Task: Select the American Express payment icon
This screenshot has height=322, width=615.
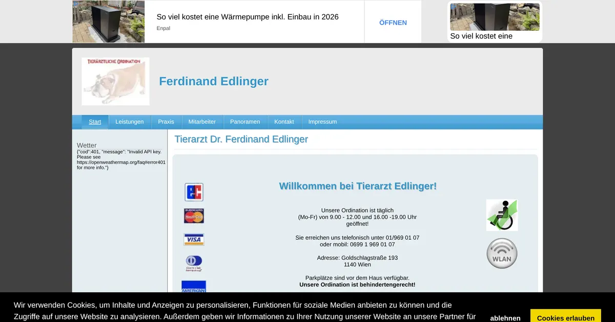Action: click(194, 286)
